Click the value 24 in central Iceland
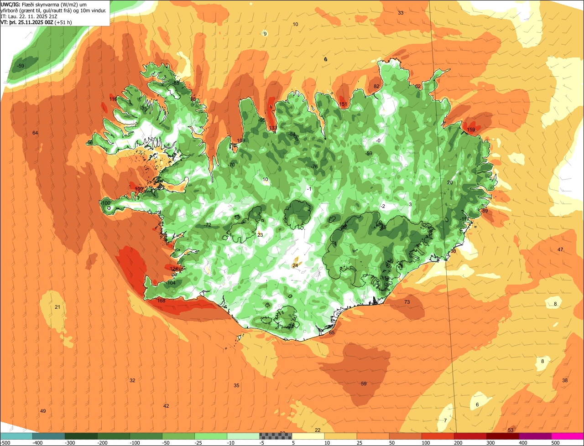The height and width of the screenshot is (446, 584). [x=295, y=265]
